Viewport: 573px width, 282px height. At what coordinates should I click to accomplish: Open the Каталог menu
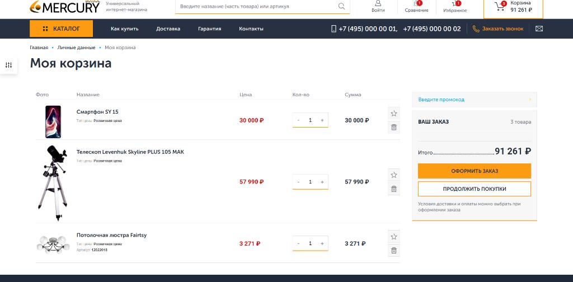point(62,29)
